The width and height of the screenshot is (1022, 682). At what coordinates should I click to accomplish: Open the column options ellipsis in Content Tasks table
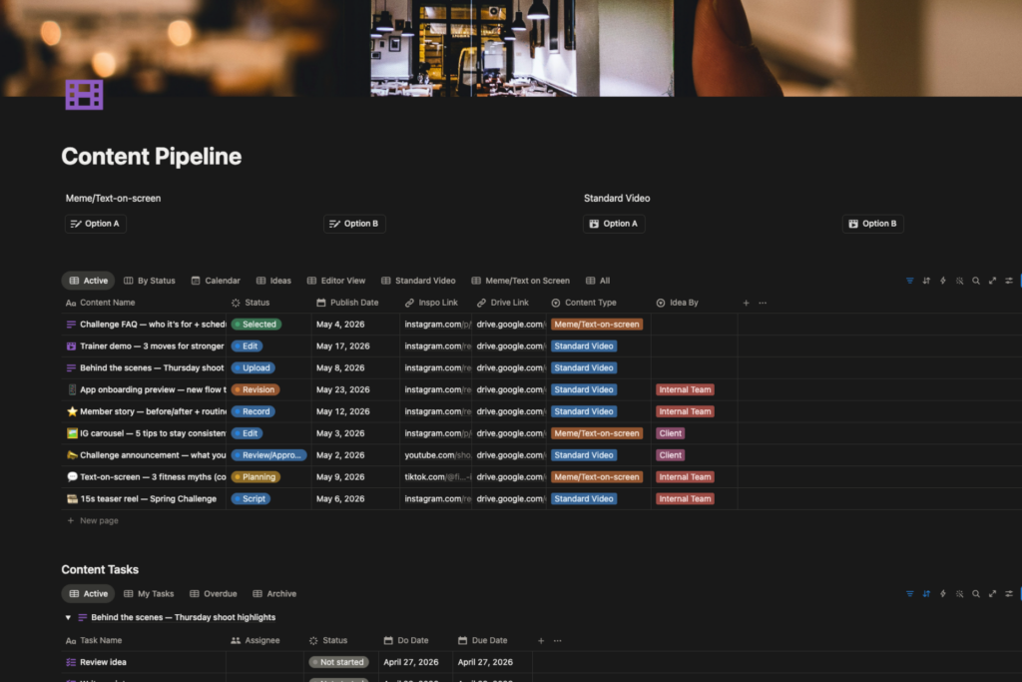[557, 641]
